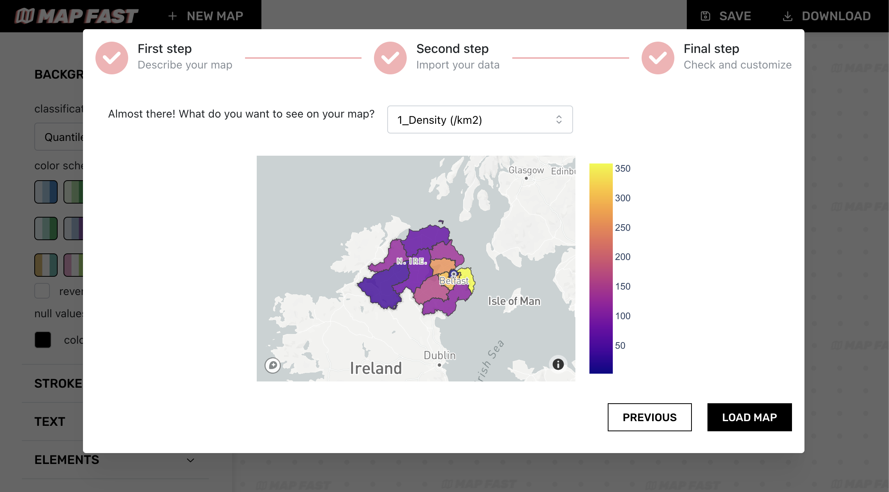Click the Dublin label on the map
Image resolution: width=889 pixels, height=492 pixels.
coord(440,355)
